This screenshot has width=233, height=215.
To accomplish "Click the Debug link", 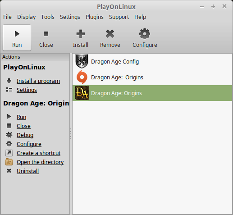I will (25, 135).
